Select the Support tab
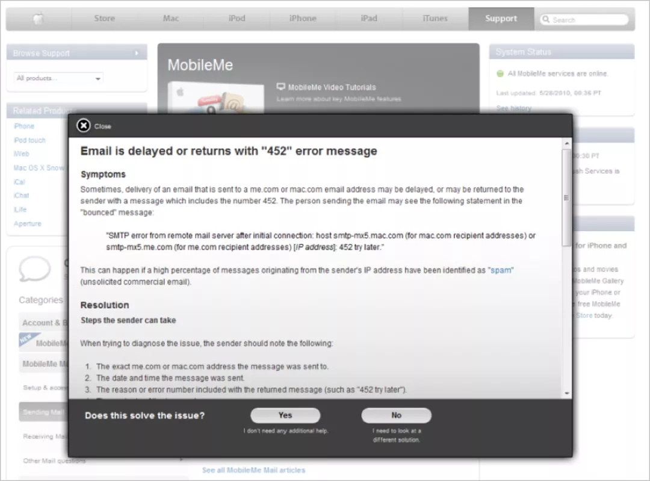 click(501, 18)
